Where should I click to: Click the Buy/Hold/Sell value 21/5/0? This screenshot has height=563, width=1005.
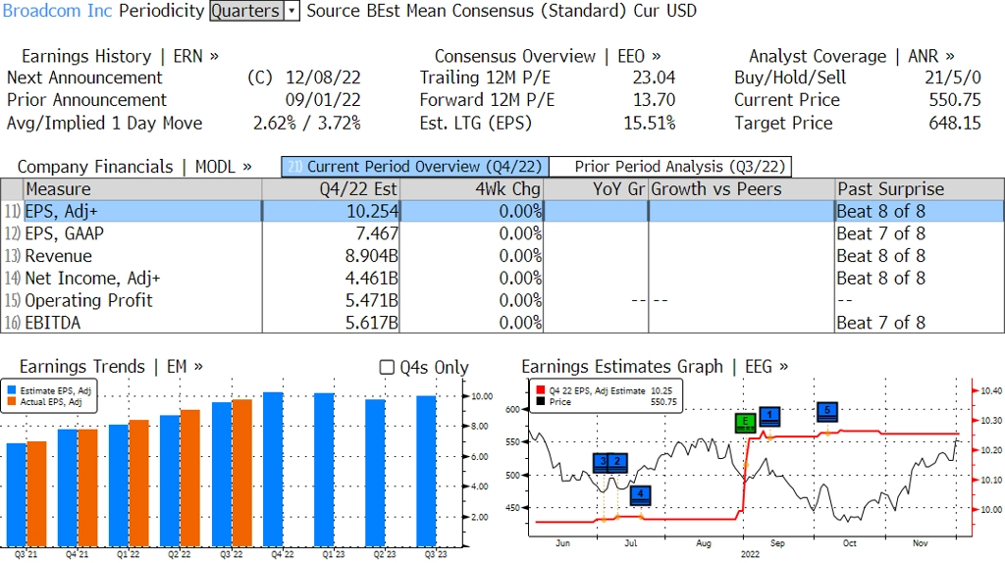pos(952,77)
